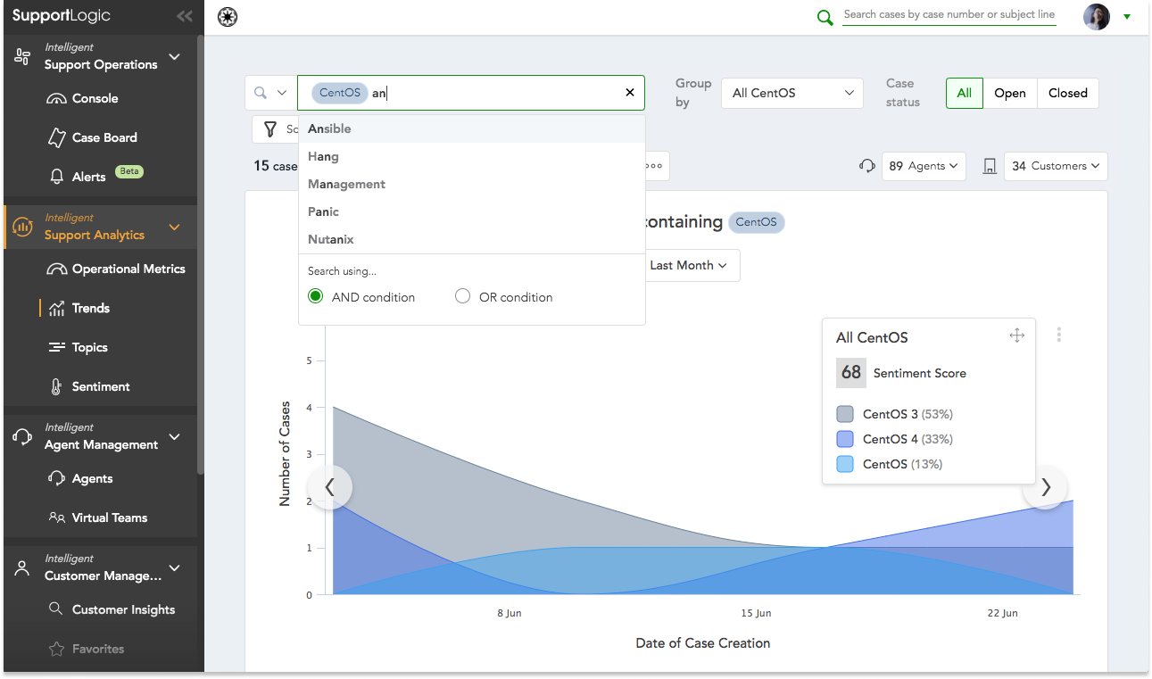Viewport: 1152px width, 679px height.
Task: Open the Group by All CentOS dropdown
Action: coord(792,93)
